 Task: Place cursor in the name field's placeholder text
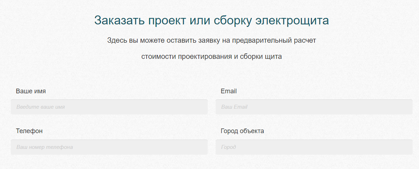pyautogui.click(x=41, y=107)
